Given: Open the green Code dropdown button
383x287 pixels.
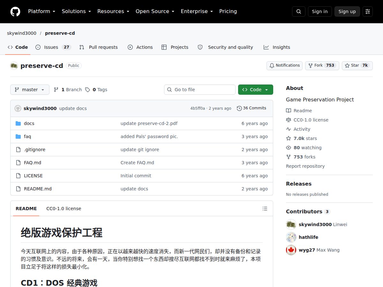Looking at the screenshot, I should (256, 90).
